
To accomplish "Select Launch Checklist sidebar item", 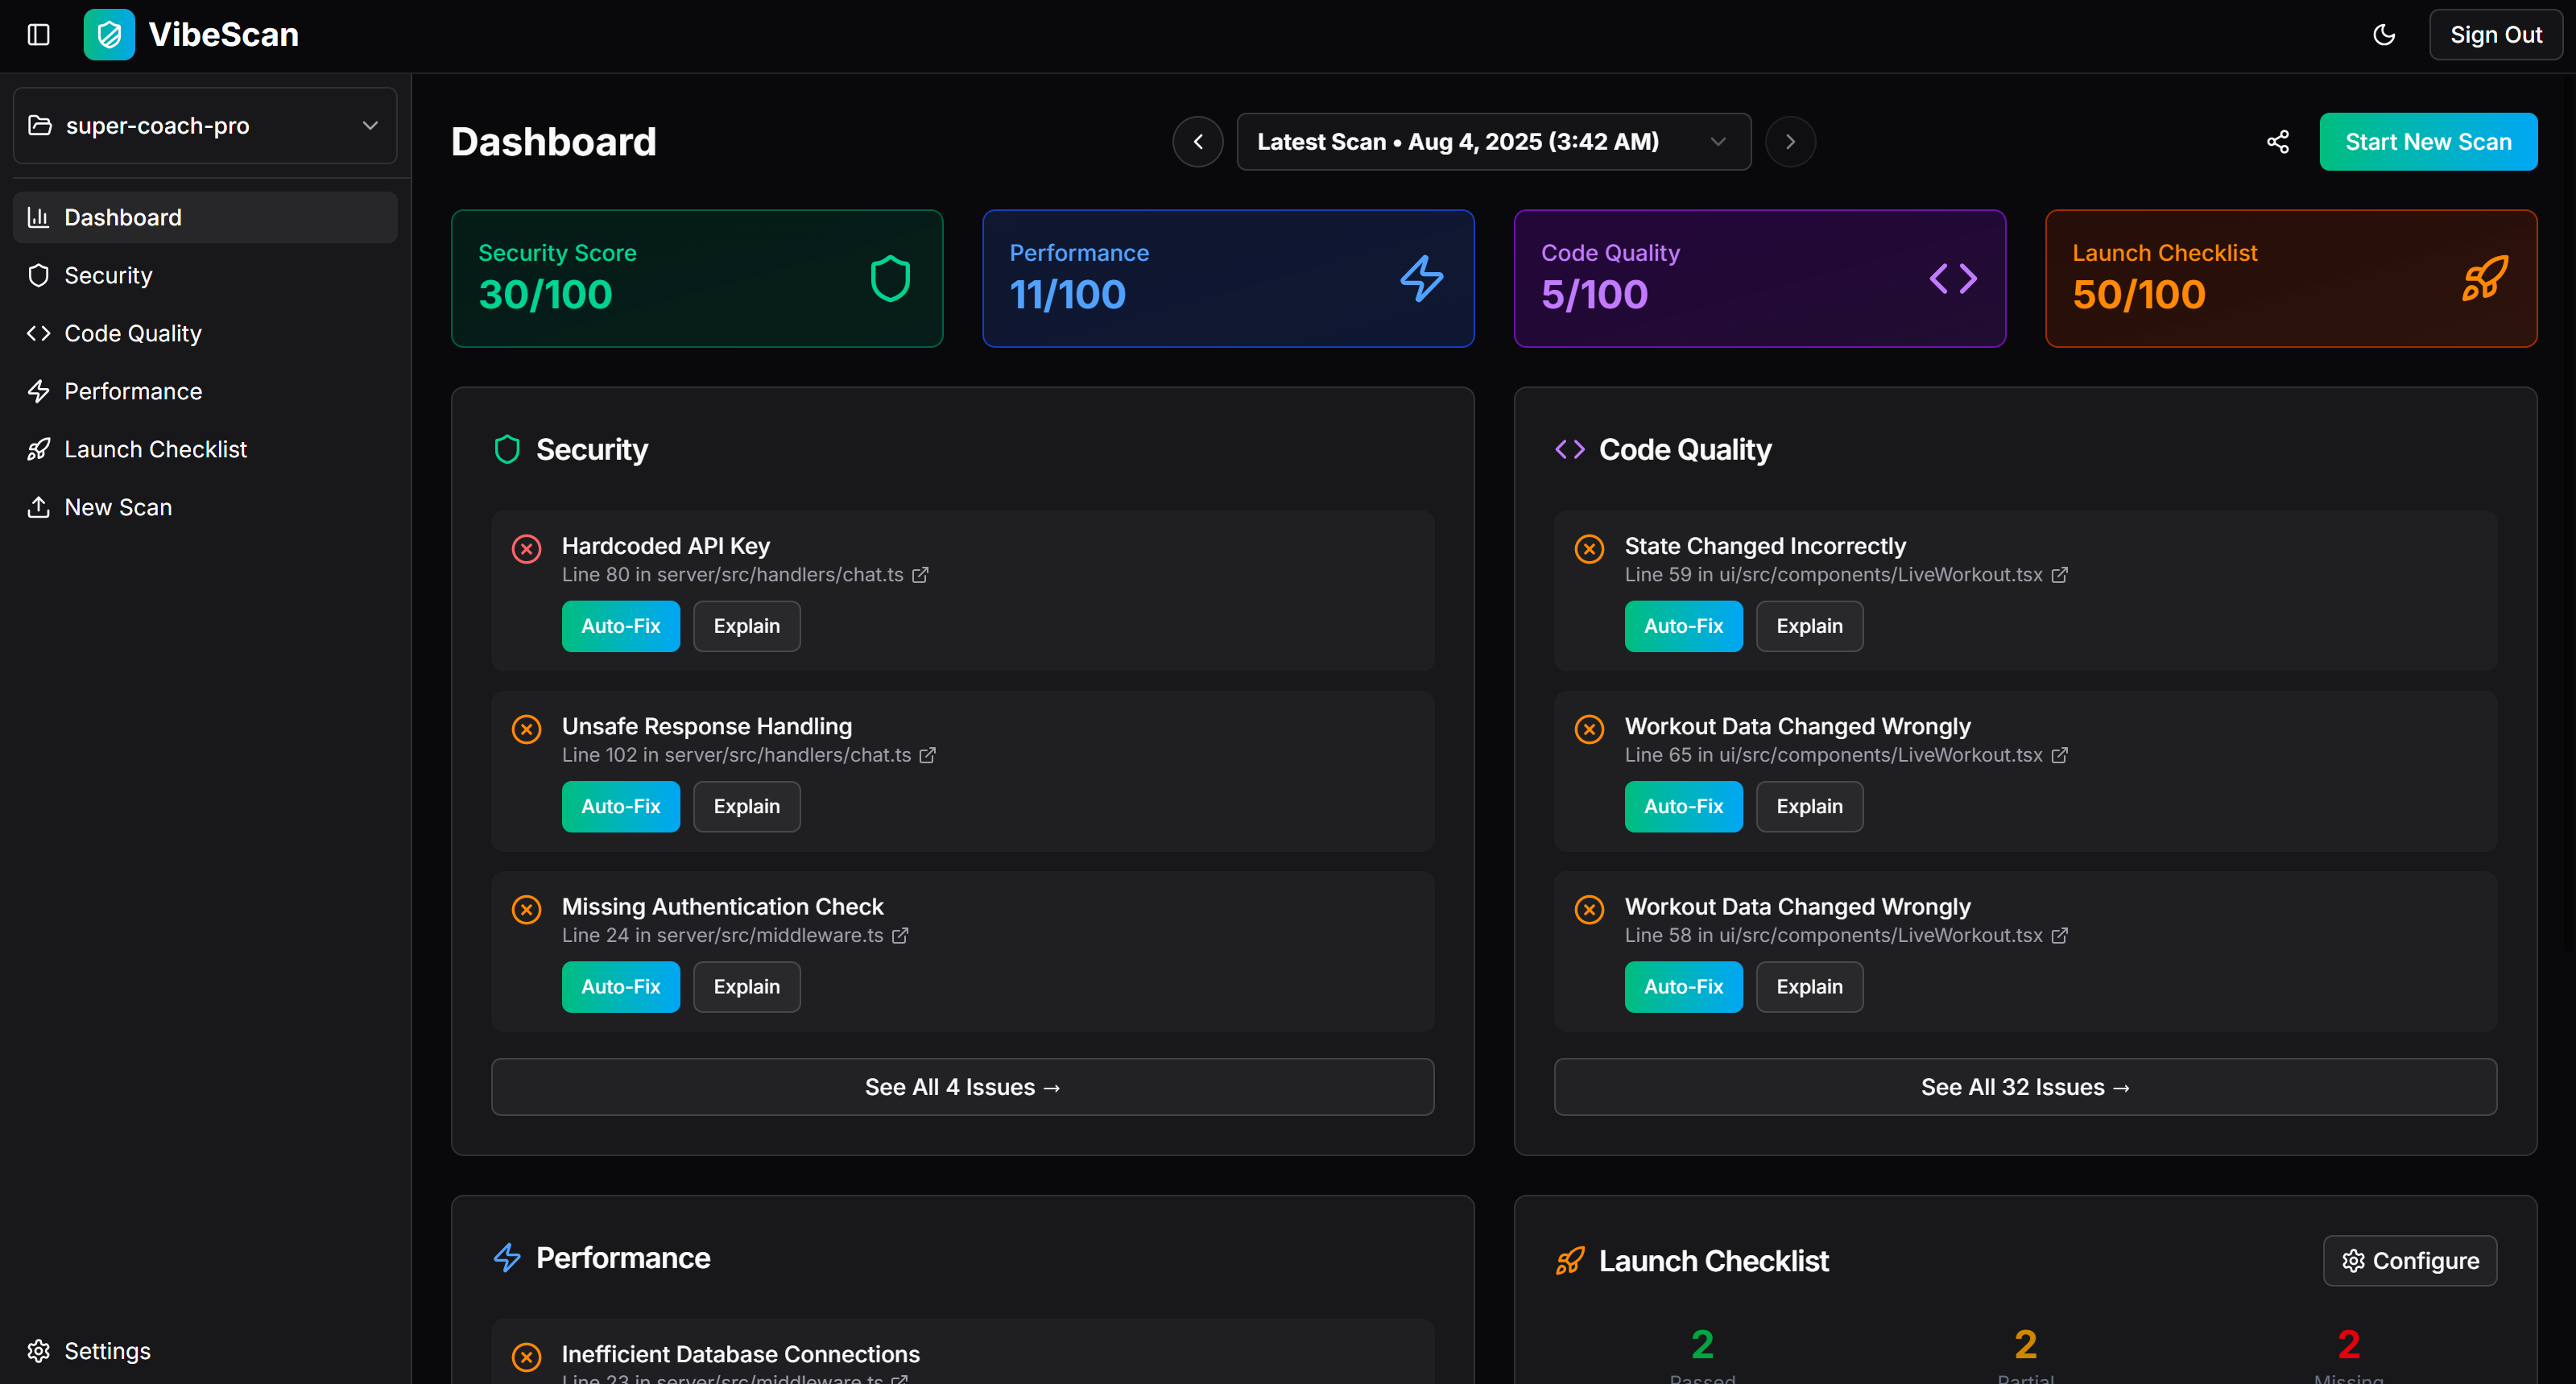I will click(x=155, y=449).
